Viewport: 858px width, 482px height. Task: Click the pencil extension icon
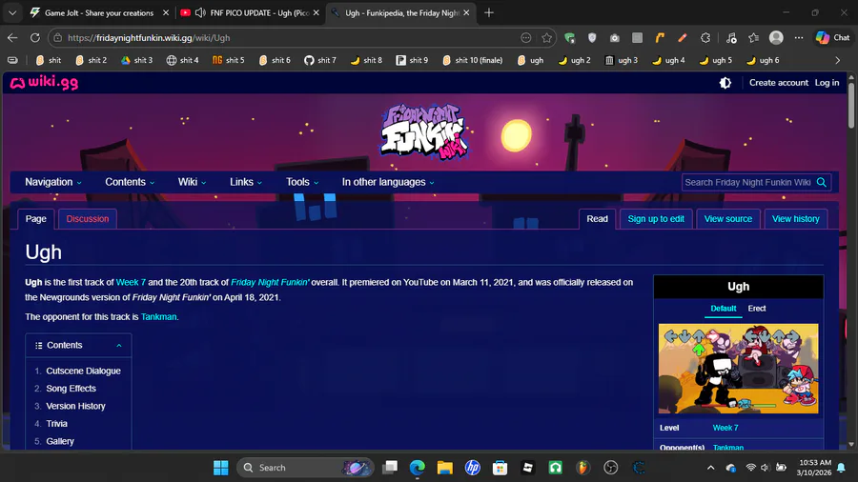[x=682, y=38]
